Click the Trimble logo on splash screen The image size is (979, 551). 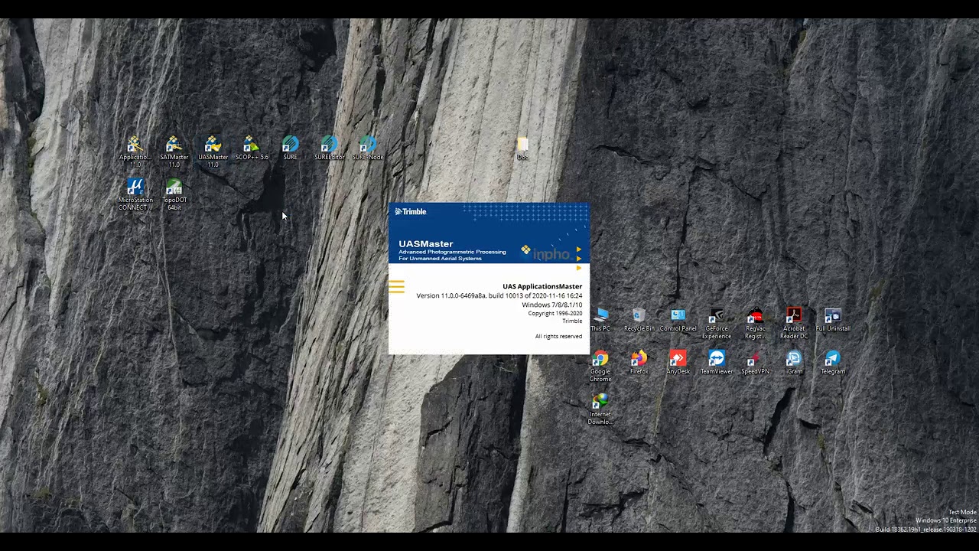coord(411,211)
